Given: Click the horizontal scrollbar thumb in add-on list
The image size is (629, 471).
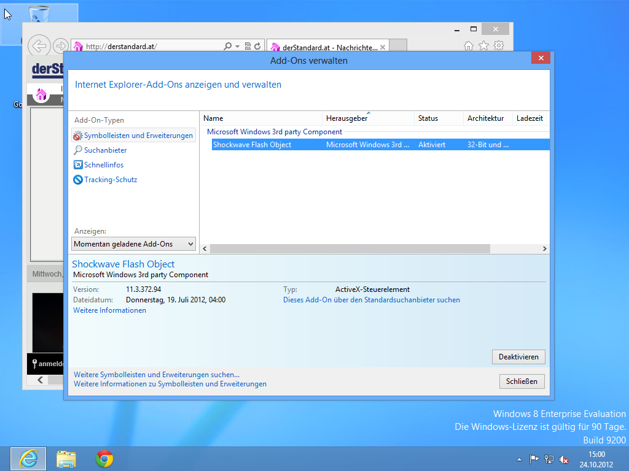Looking at the screenshot, I should [350, 249].
